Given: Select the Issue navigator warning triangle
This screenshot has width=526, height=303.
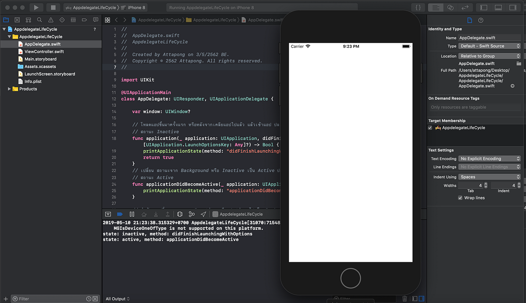Looking at the screenshot, I should point(50,20).
